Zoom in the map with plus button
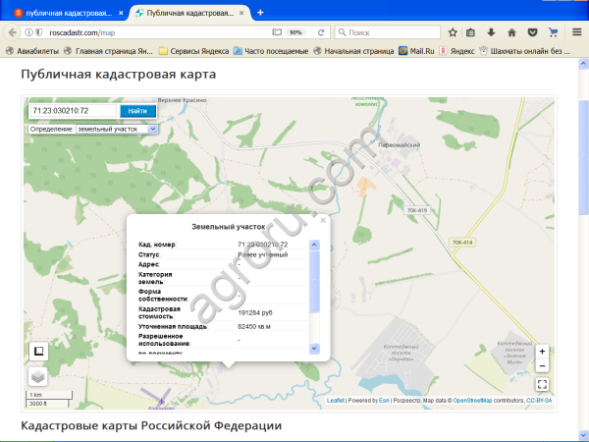The width and height of the screenshot is (589, 442). click(x=542, y=352)
